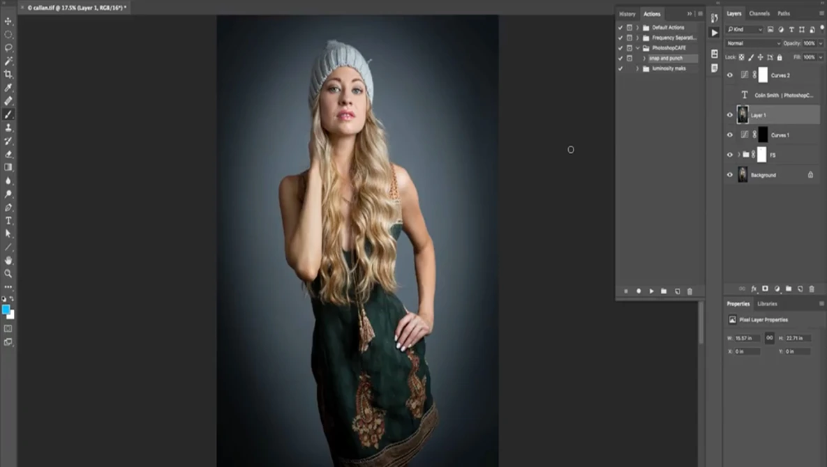Create new action set folder
Viewport: 827px width, 467px height.
pyautogui.click(x=664, y=291)
